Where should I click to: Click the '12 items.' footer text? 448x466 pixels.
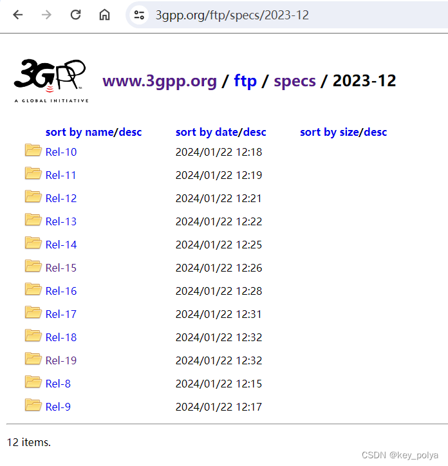(x=29, y=443)
